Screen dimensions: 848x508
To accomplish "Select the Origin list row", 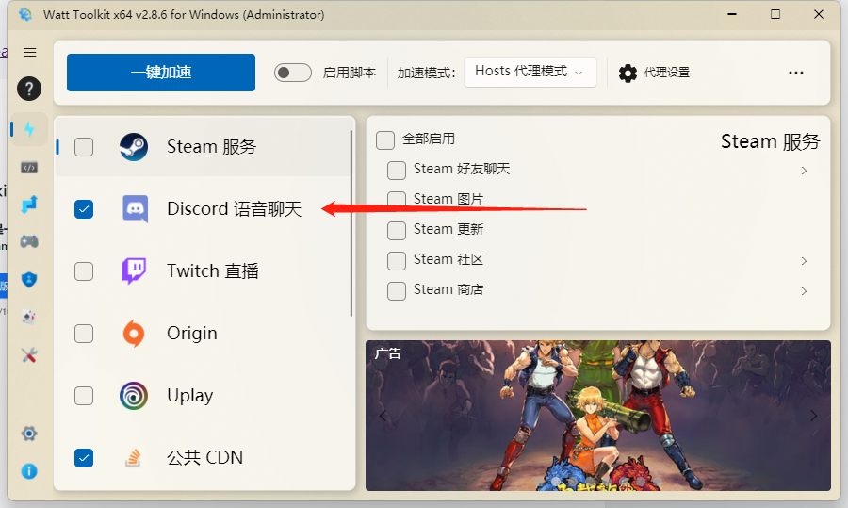I will tap(204, 334).
